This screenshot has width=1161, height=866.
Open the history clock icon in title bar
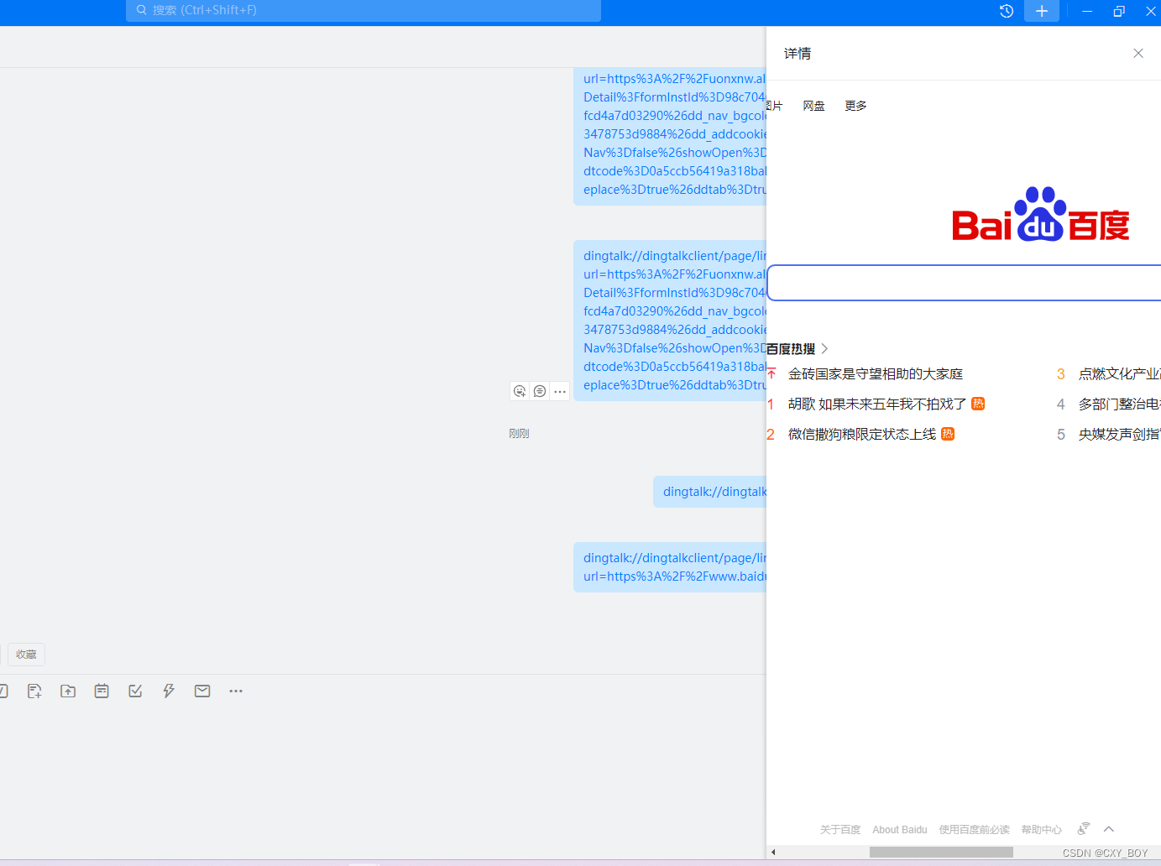1007,11
